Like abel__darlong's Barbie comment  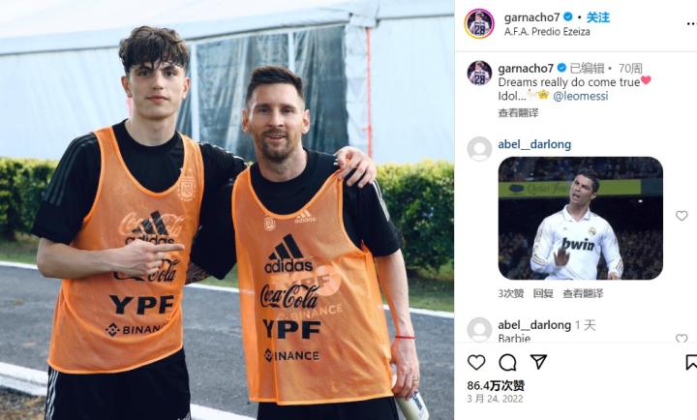pyautogui.click(x=682, y=338)
